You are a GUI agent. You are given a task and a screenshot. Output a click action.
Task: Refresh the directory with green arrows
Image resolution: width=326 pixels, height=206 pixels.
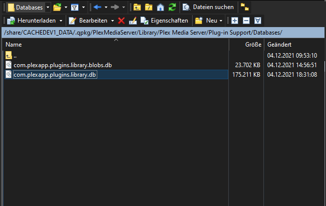(x=172, y=8)
